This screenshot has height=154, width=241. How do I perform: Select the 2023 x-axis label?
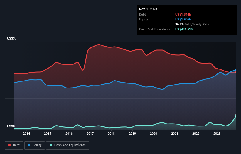(x=217, y=134)
